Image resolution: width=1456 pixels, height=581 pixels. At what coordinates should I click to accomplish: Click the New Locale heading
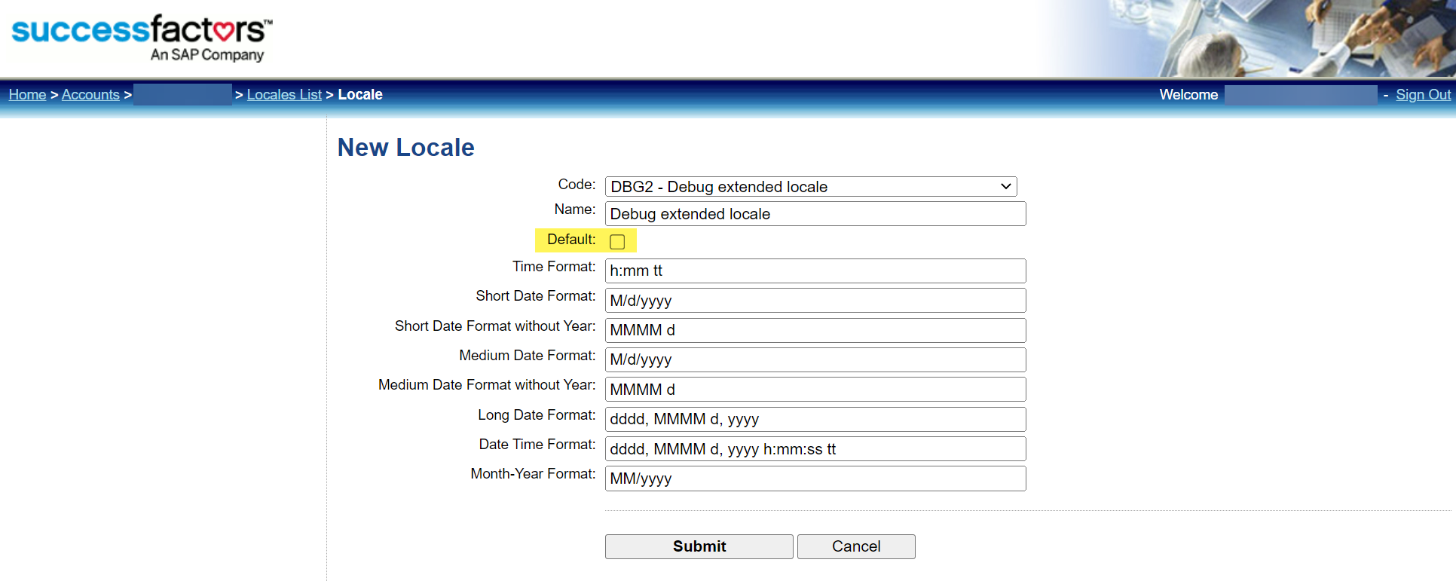[x=405, y=148]
